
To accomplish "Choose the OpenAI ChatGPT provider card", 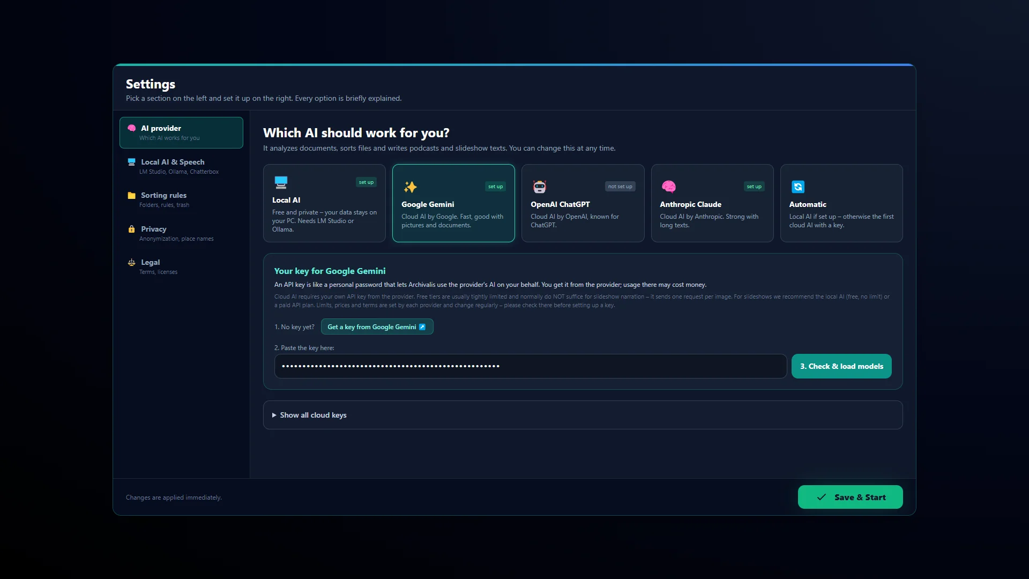I will tap(583, 203).
